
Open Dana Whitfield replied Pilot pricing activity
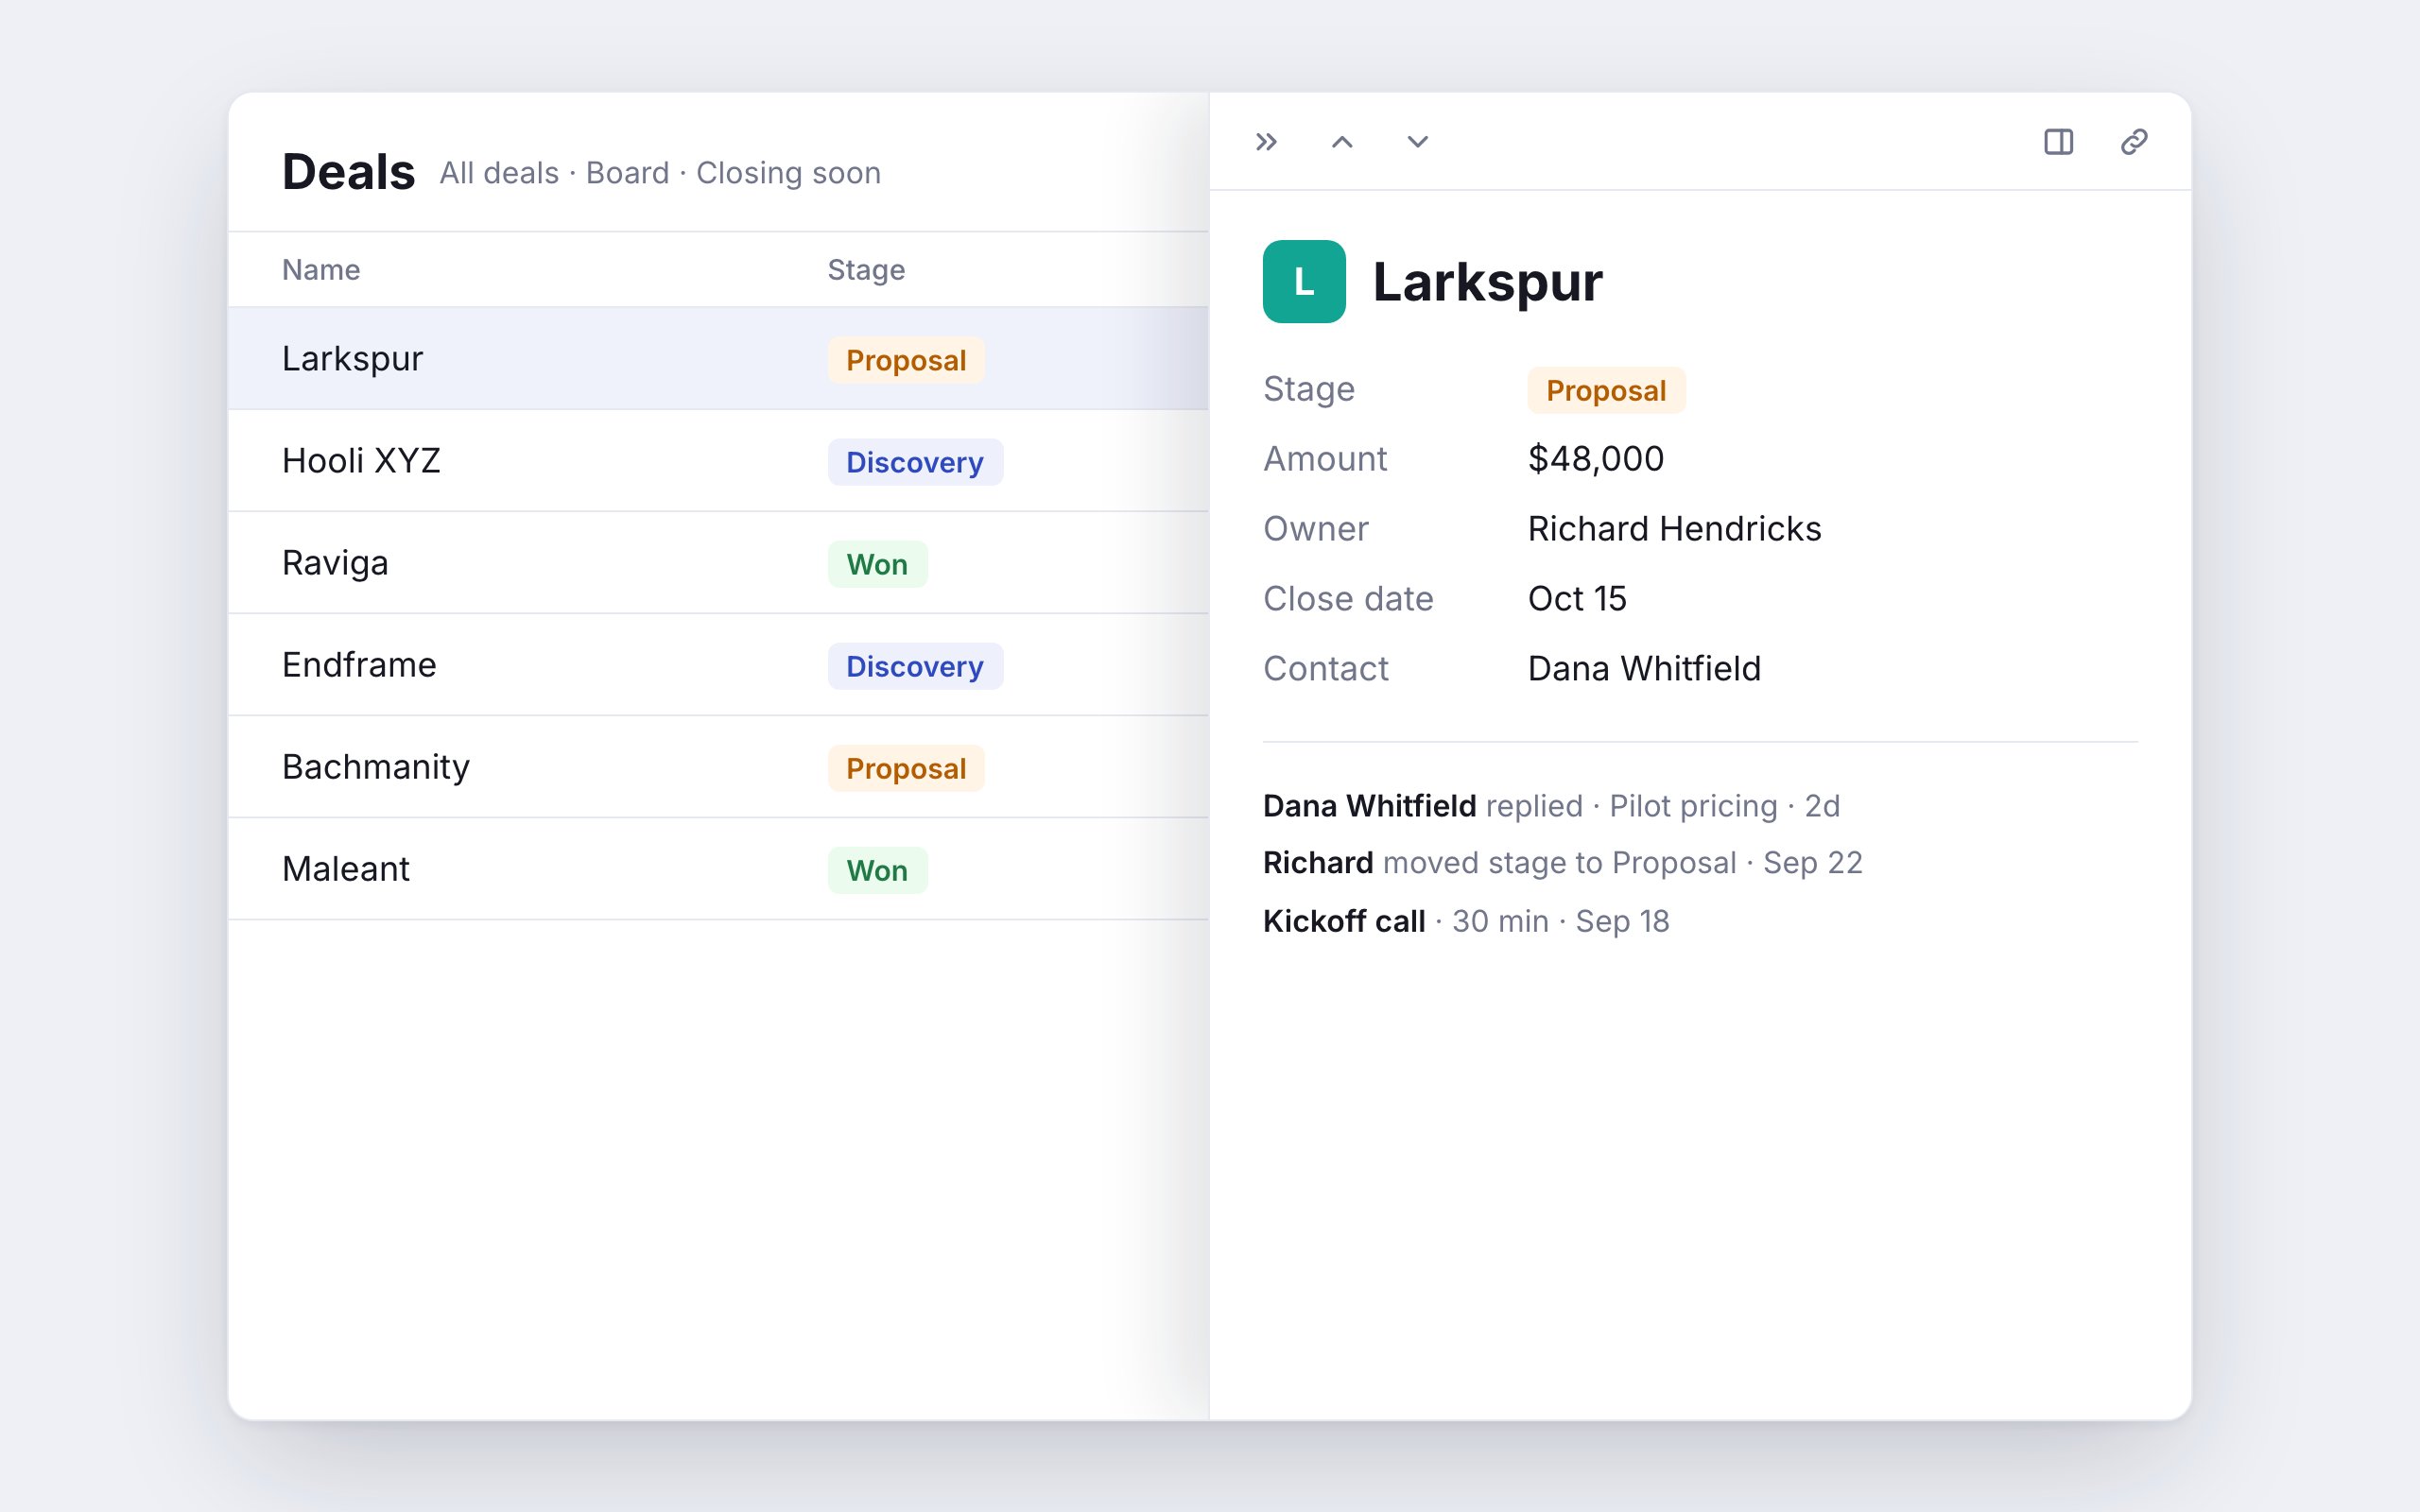pyautogui.click(x=1551, y=806)
